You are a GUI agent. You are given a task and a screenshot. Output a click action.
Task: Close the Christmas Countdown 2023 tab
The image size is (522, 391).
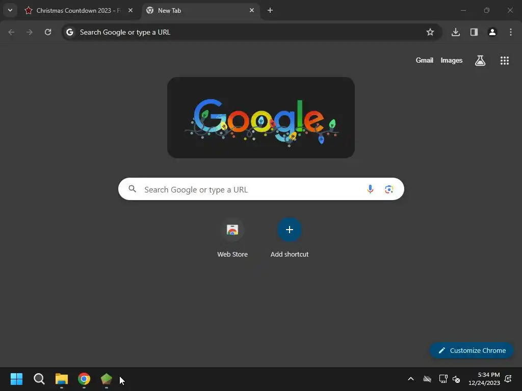[130, 10]
